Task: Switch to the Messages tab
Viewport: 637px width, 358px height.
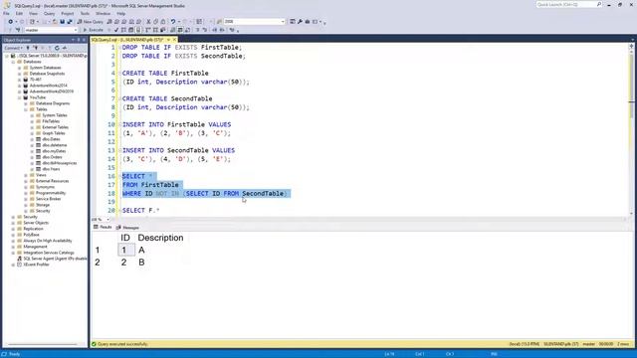Action: (x=128, y=228)
